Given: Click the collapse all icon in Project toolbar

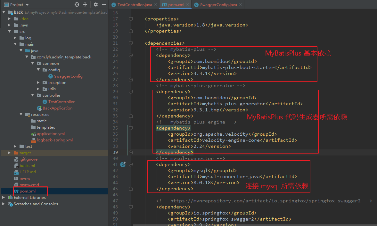Looking at the screenshot, I should tap(85, 4).
